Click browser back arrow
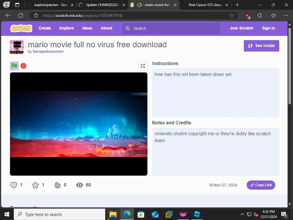This screenshot has width=293, height=220. coord(8,15)
